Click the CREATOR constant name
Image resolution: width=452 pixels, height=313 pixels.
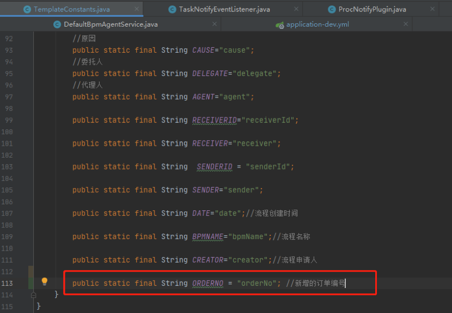[x=207, y=260]
